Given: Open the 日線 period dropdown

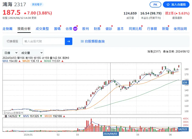Looking at the screenshot, I should coord(11,53).
